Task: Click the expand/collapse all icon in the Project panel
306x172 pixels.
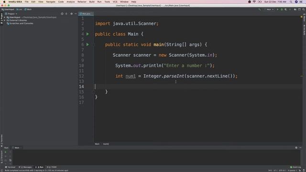Action: (x=66, y=14)
